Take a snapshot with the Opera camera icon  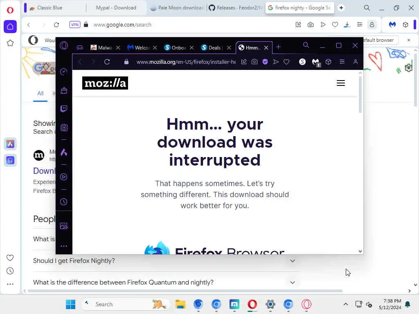click(311, 25)
